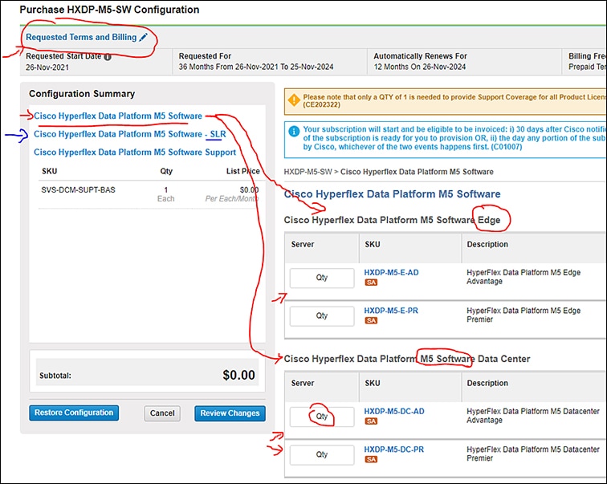Click the SA badge under HXDP-M5-DC-PR
The width and height of the screenshot is (607, 484).
pyautogui.click(x=371, y=459)
